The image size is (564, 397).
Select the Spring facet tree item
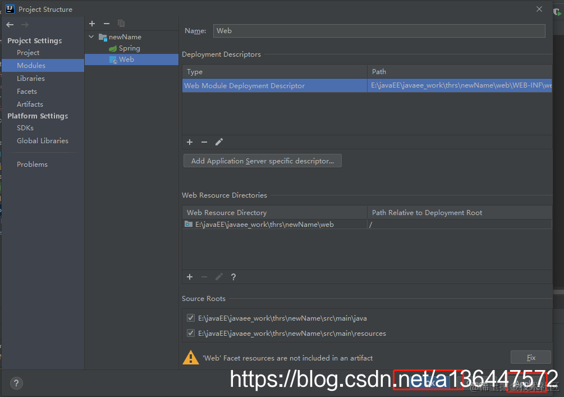130,48
